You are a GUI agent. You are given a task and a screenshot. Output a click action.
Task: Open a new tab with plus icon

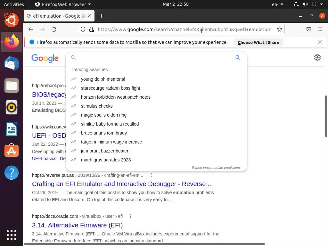[x=102, y=16]
